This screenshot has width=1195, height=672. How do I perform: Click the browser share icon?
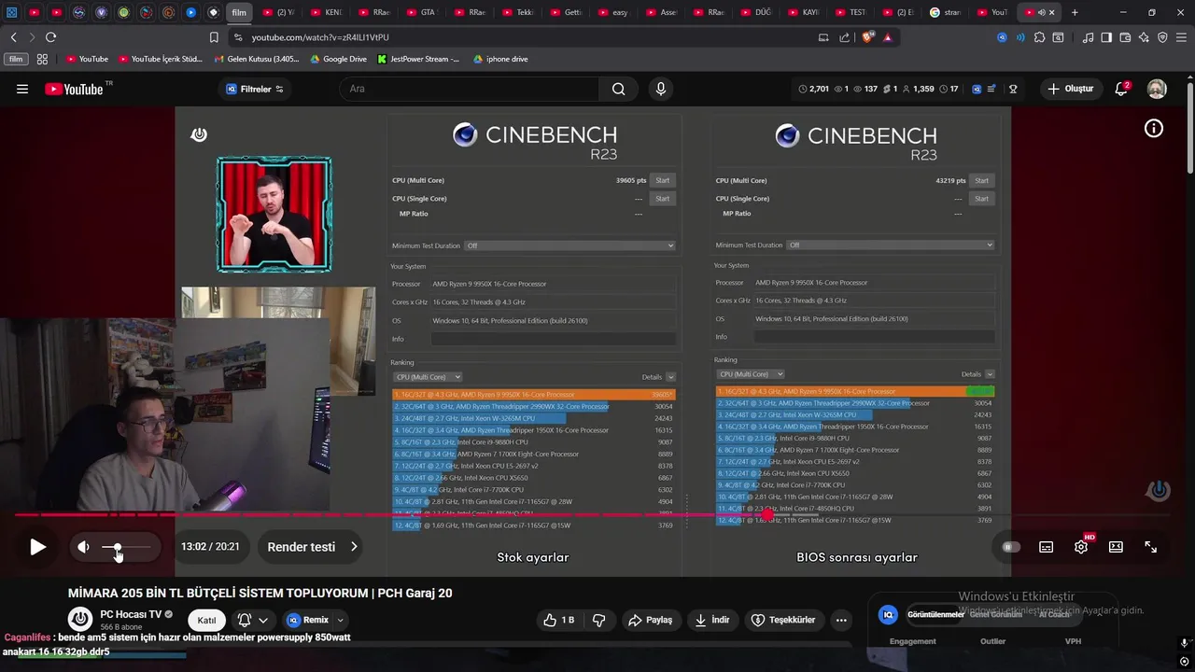pos(845,37)
